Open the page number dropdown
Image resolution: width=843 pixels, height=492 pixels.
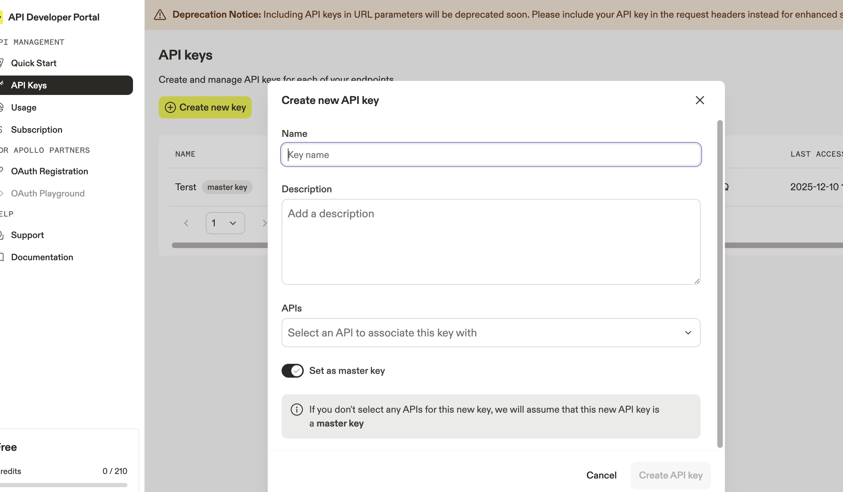(x=225, y=223)
